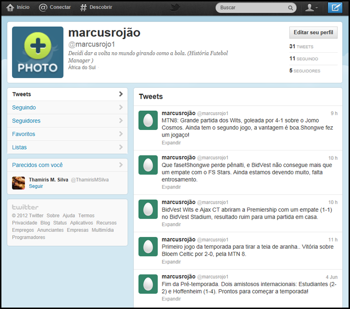Click the Descobrir navigation label
Viewport: 350px width, 309px height.
pos(101,7)
